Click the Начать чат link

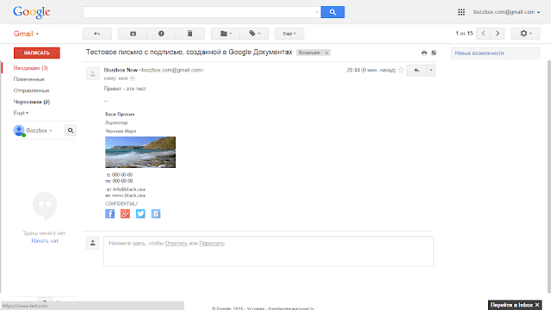pos(45,241)
